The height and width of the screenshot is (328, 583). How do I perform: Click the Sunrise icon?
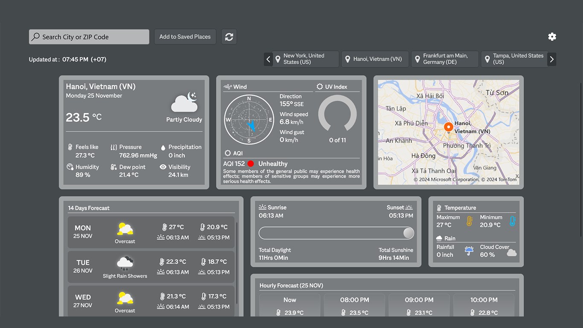click(264, 207)
